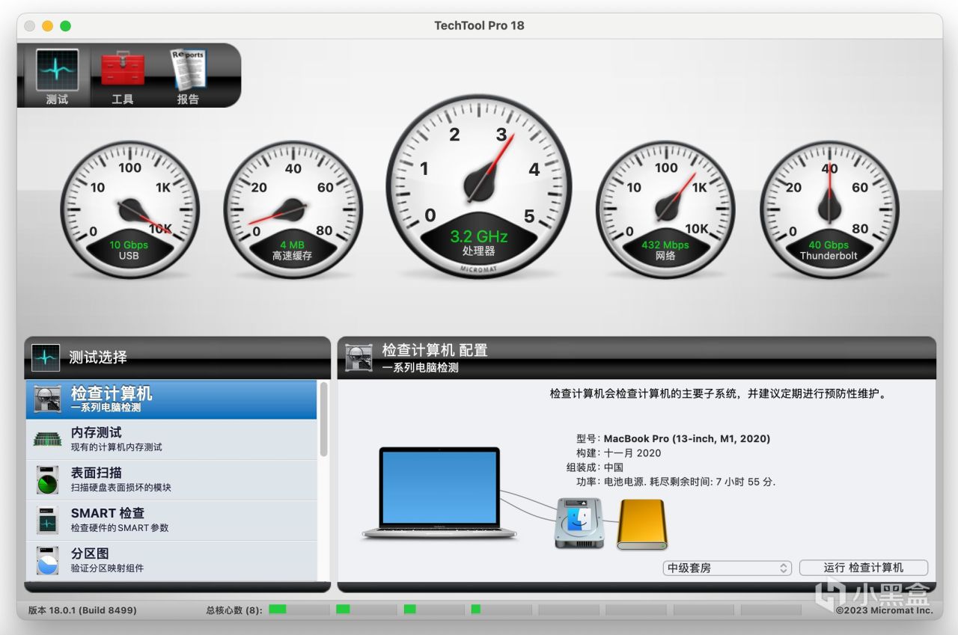Click the 4 MB 高速缓存 gauge
Screen dimensions: 958x635
(293, 209)
